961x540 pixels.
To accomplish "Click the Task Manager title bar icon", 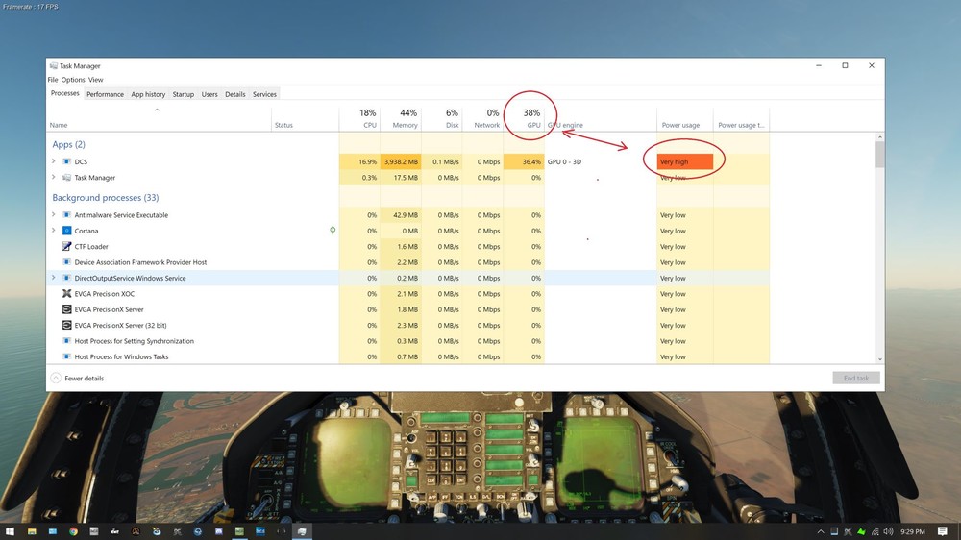I will (53, 65).
